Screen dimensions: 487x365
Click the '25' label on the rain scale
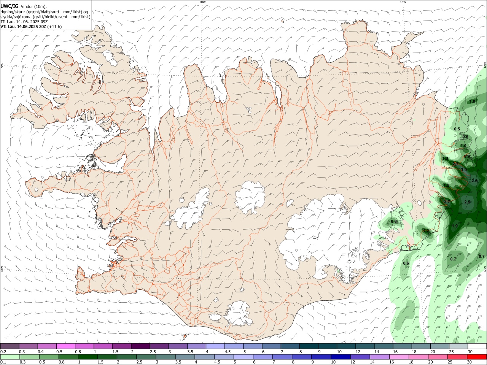pos(449,362)
